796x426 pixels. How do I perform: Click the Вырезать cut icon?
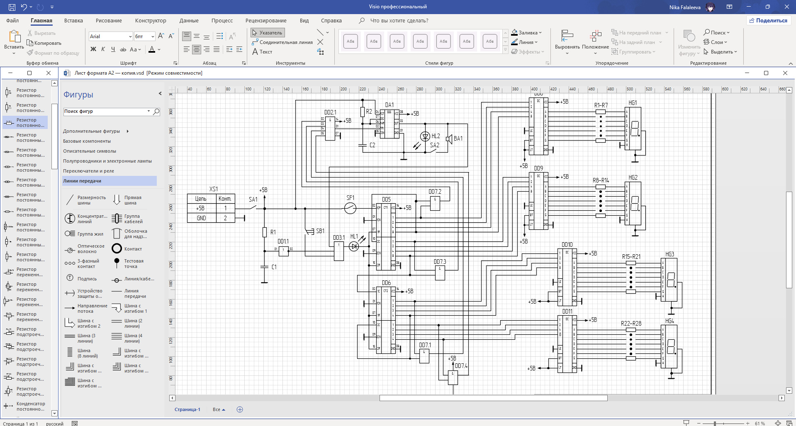[x=30, y=33]
